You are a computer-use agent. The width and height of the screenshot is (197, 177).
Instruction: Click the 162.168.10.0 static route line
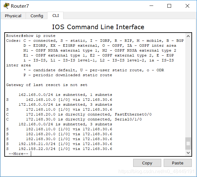pos(59,100)
